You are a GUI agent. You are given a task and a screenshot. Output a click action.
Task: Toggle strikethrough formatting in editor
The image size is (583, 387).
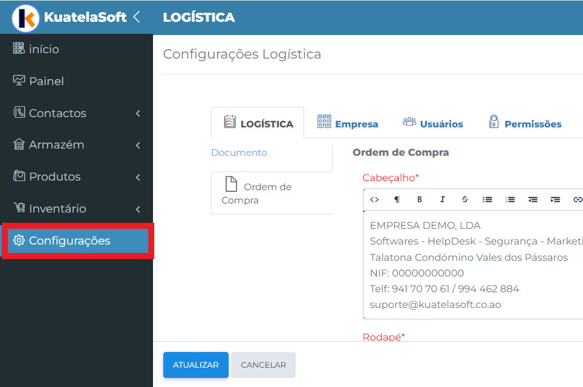coord(464,200)
